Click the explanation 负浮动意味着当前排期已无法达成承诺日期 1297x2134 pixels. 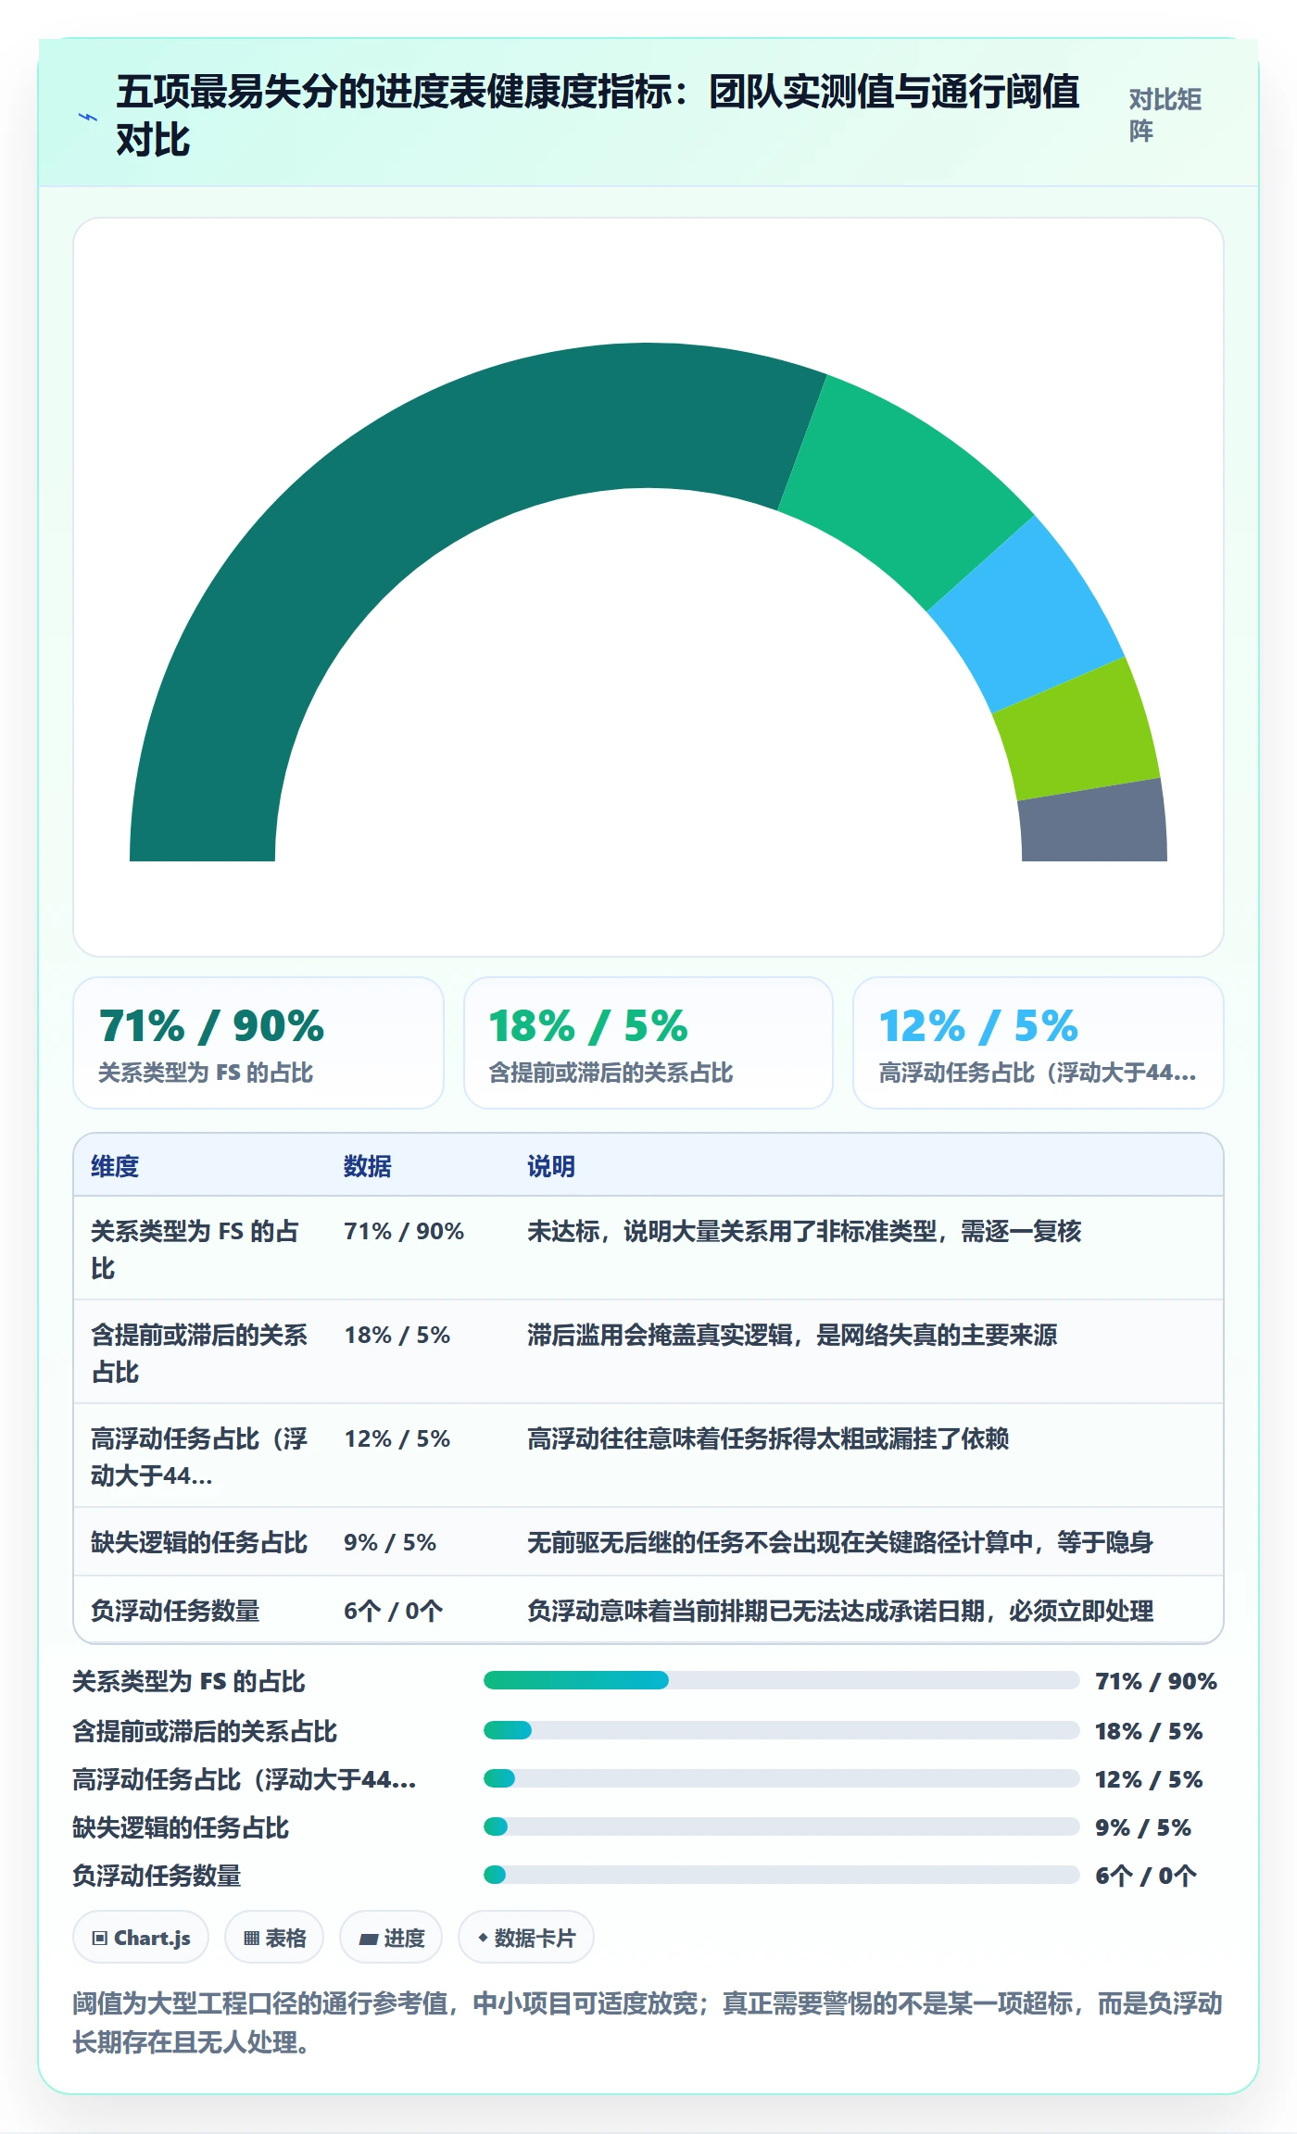point(756,1611)
